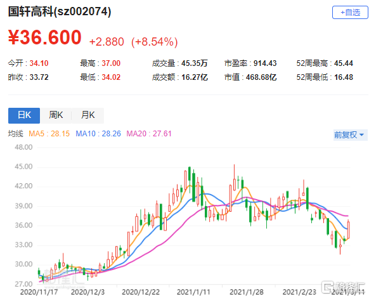Click the 今开 value 34.10

[x=39, y=63]
